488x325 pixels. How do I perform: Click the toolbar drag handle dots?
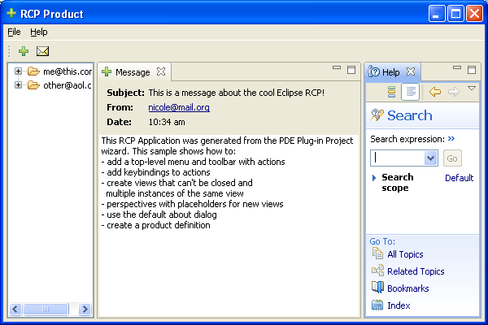pos(9,51)
